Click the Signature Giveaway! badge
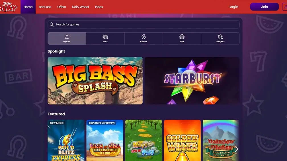287x161 pixels. 102,123
